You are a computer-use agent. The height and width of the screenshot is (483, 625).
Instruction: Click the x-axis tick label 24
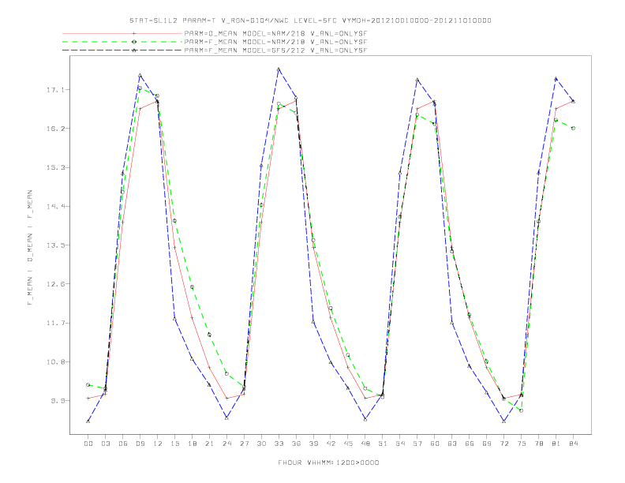pos(226,444)
